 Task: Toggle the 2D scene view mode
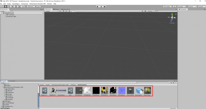coord(60,11)
